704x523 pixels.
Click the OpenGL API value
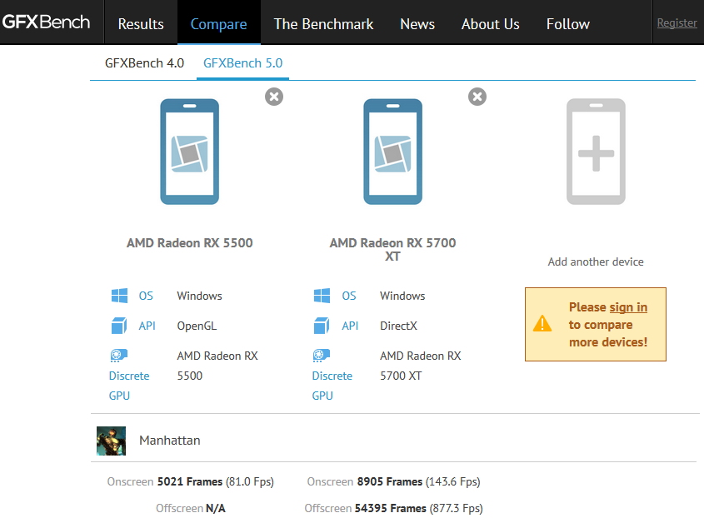tap(197, 326)
